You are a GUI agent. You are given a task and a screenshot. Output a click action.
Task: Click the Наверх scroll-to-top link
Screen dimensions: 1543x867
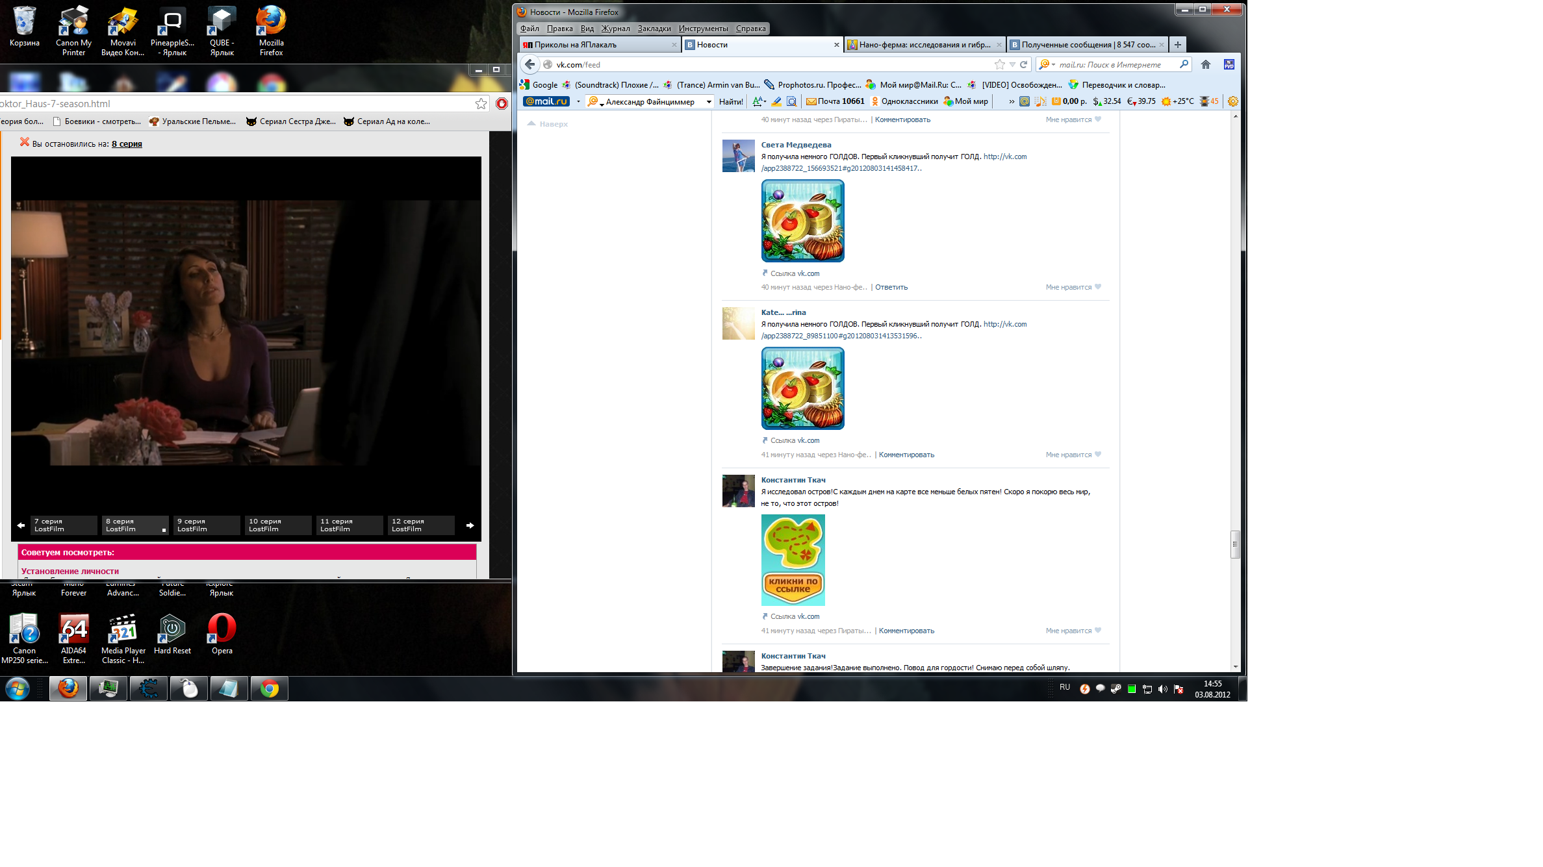tap(548, 124)
